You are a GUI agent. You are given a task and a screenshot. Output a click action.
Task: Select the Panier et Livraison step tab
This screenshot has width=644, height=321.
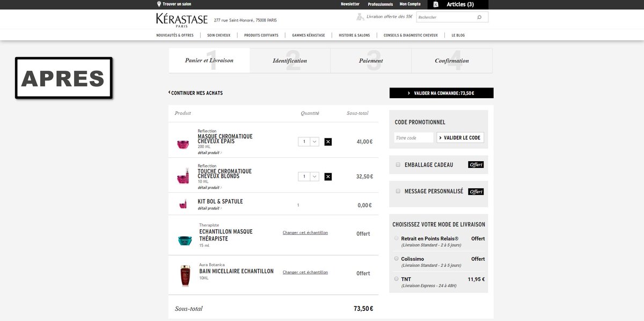tap(209, 60)
